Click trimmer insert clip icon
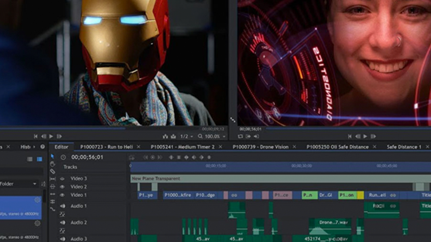This screenshot has height=242, width=431. click(165, 136)
